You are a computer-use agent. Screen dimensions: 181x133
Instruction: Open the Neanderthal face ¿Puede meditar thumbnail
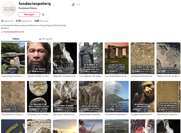coord(39,58)
